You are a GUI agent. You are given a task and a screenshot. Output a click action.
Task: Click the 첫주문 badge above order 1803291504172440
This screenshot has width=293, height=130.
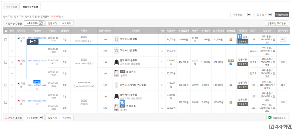[x=37, y=82]
